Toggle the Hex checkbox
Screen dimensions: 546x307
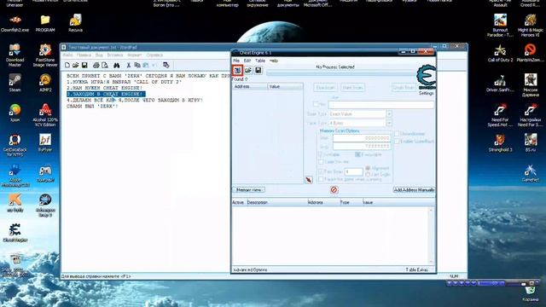point(316,104)
